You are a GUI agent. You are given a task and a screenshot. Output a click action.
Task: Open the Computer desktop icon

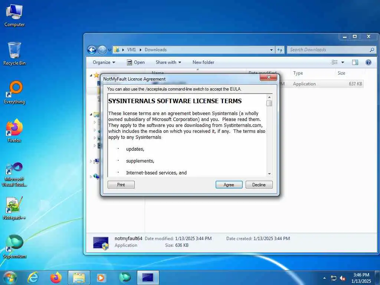[x=14, y=16]
